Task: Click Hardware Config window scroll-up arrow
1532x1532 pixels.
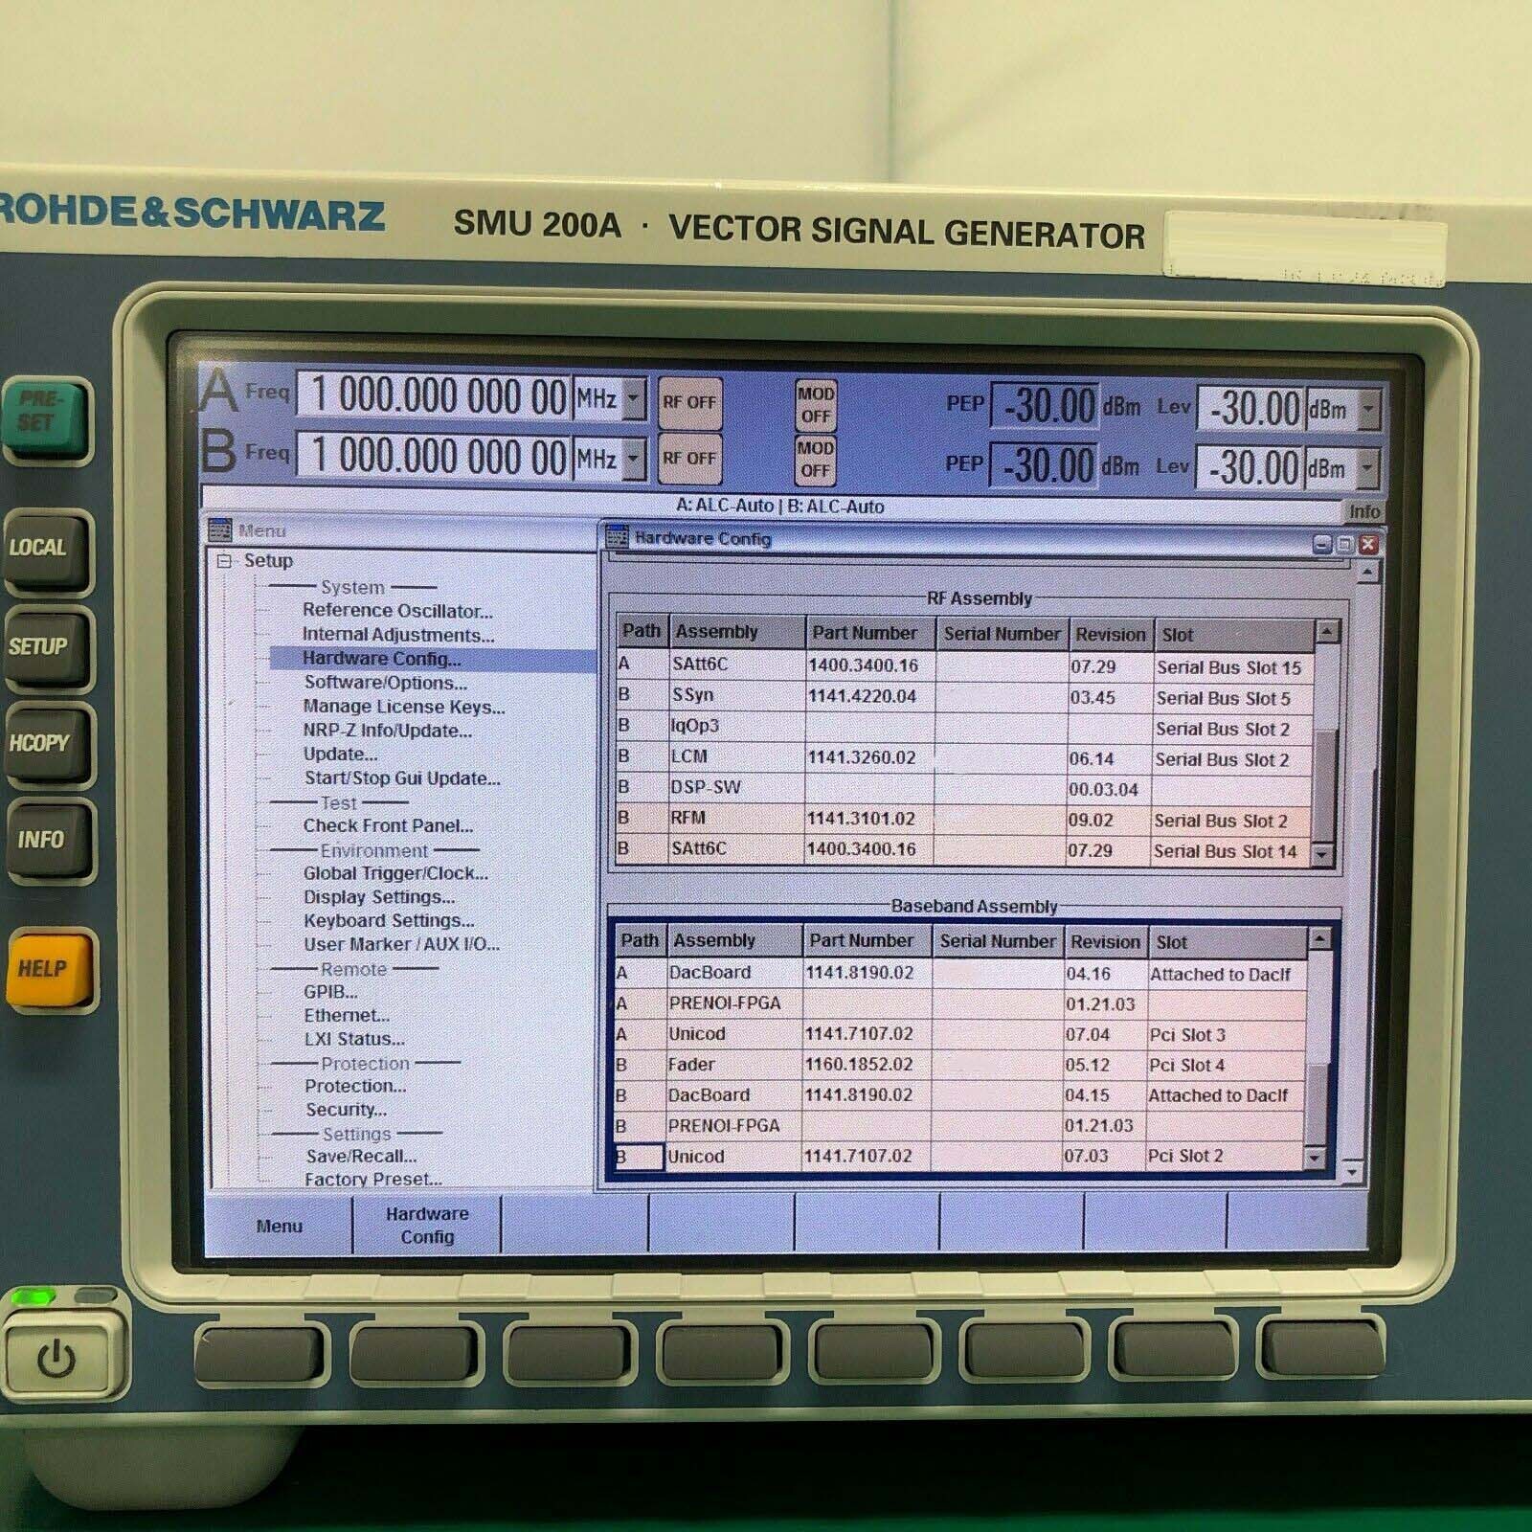Action: click(x=1367, y=573)
